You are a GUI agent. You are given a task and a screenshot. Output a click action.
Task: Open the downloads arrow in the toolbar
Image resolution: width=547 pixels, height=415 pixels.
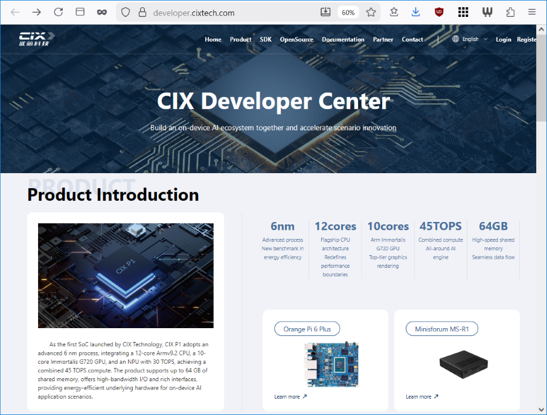point(415,12)
